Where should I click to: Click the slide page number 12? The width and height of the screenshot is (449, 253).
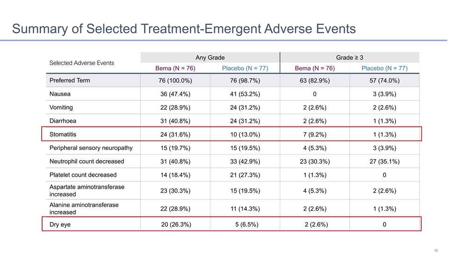click(x=436, y=250)
